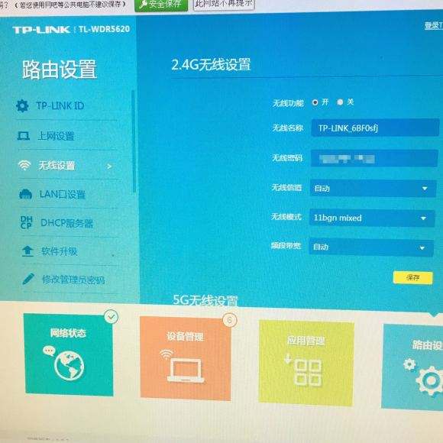Open the 路由设置 tile
The height and width of the screenshot is (443, 443).
412,367
